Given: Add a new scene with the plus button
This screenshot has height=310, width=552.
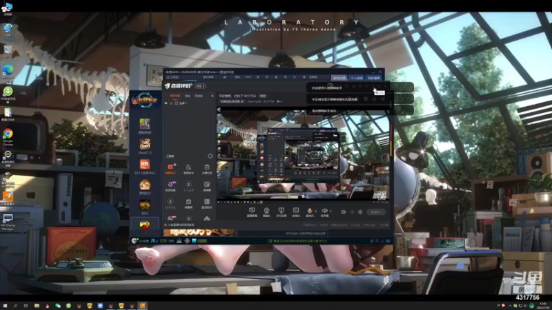Looking at the screenshot, I should point(213,96).
